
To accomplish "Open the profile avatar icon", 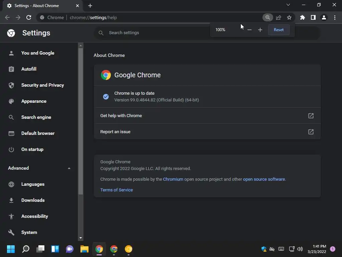I will coord(324,17).
